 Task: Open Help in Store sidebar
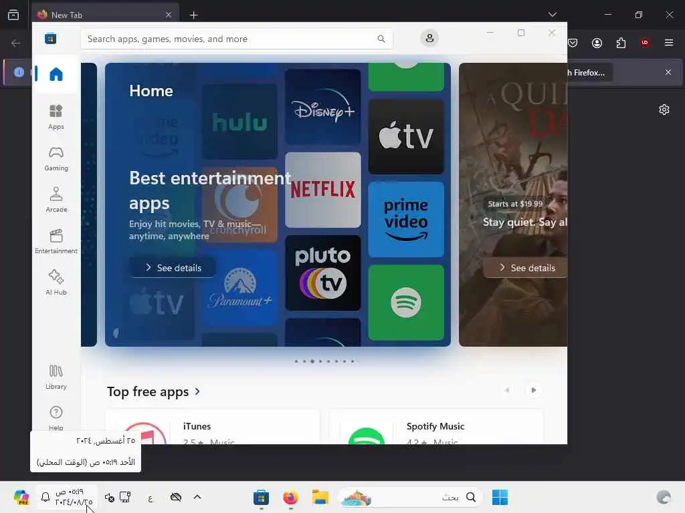tap(56, 418)
